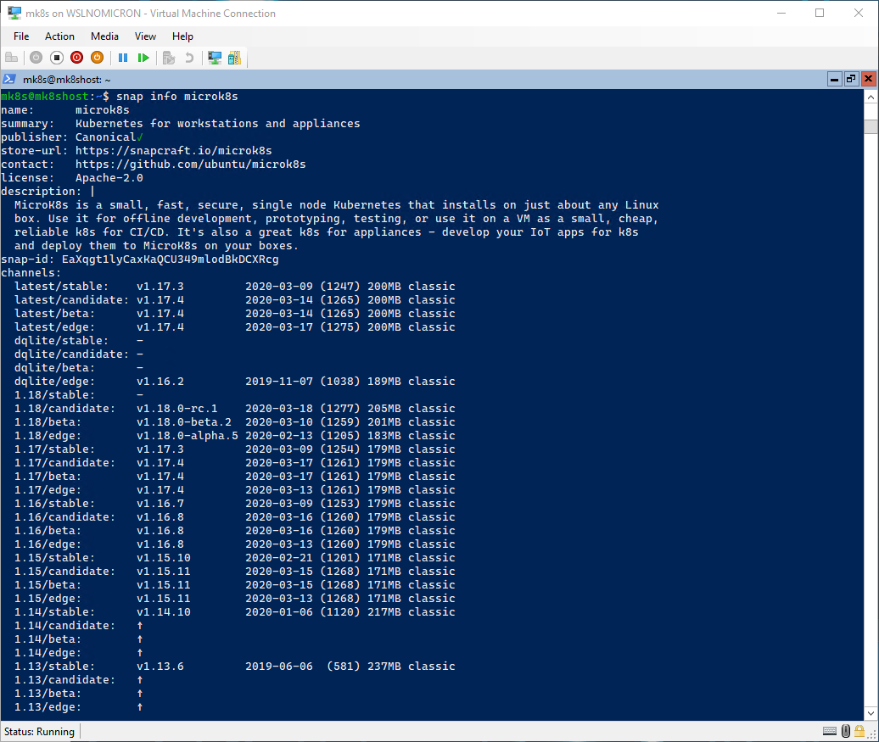Create a checkpoint using toolbar icon
This screenshot has height=742, width=879.
[x=169, y=58]
